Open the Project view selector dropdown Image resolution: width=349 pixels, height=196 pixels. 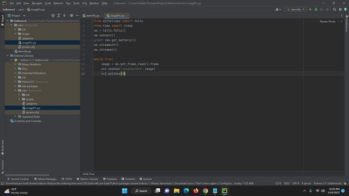16,16
